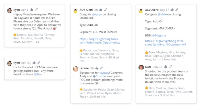Like Ryan's Apr 1 post with thumbs-up icon
Viewport: 199px width, 107px height.
31,10
